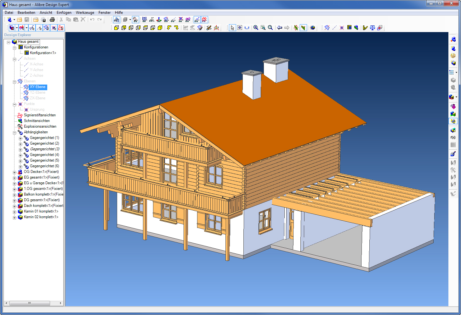
Task: Click the Next View right arrow
Action: 287,28
